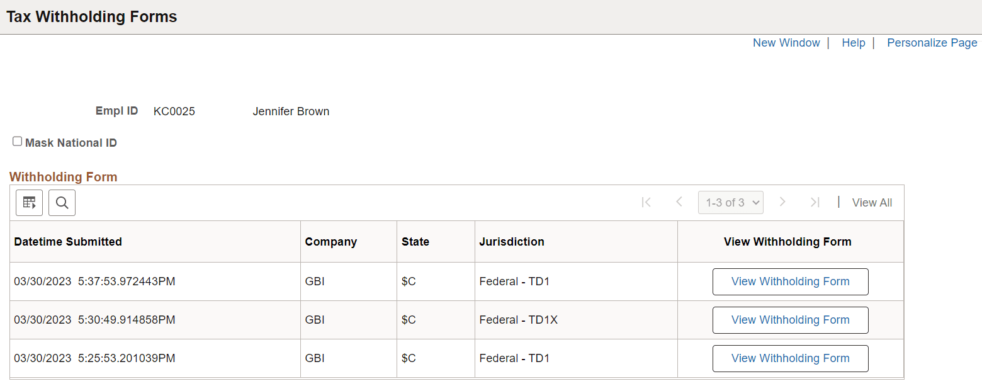Open a New Window

click(x=786, y=42)
